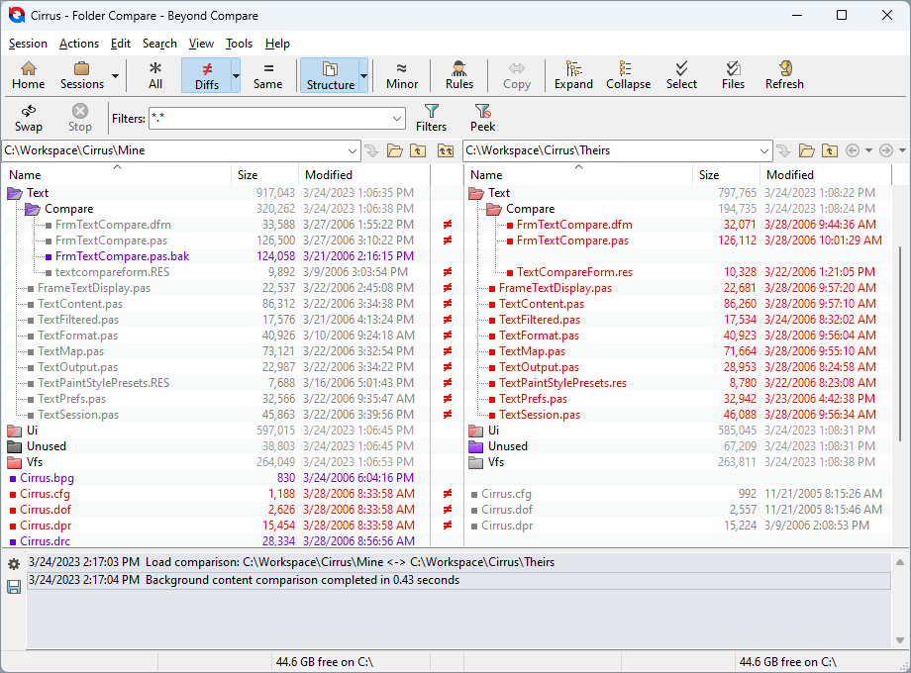This screenshot has height=673, width=911.
Task: Click the Home toolbar icon
Action: point(29,74)
